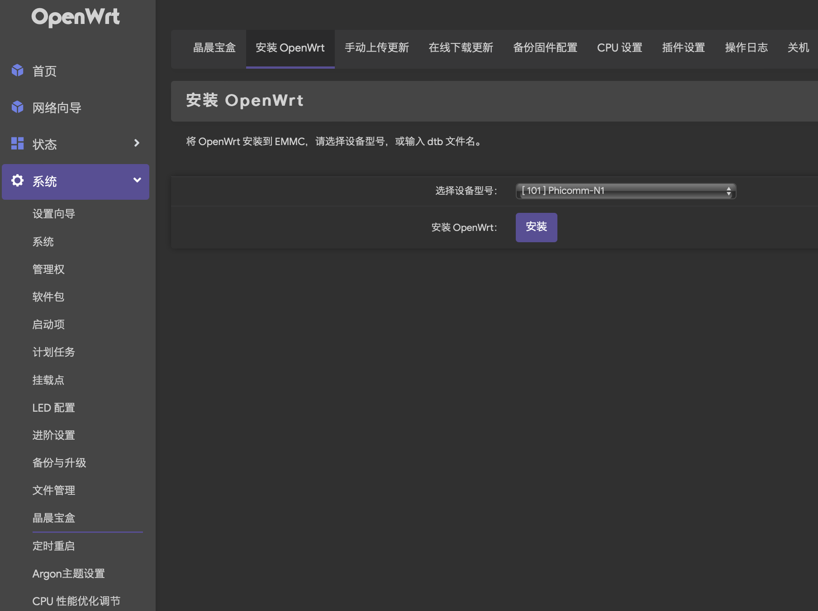818x611 pixels.
Task: Open 挂载点 in sidebar
Action: click(x=48, y=380)
